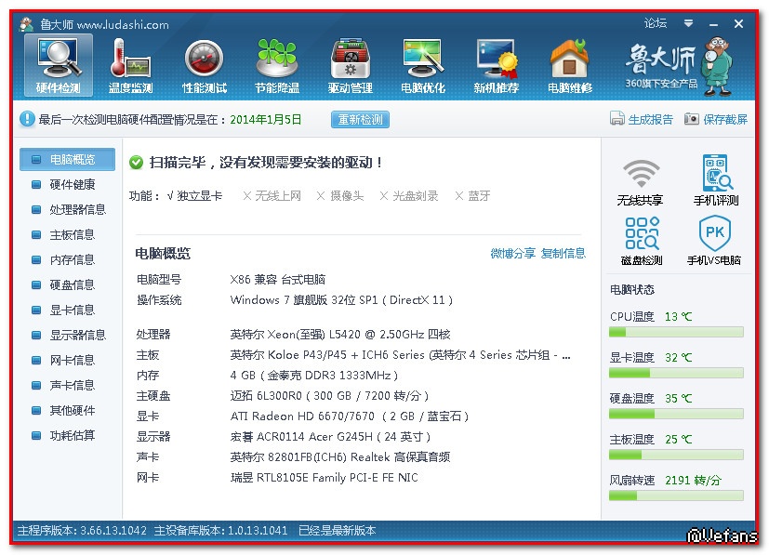Click the 复制信息 copy info link
This screenshot has height=555, width=769.
click(563, 254)
